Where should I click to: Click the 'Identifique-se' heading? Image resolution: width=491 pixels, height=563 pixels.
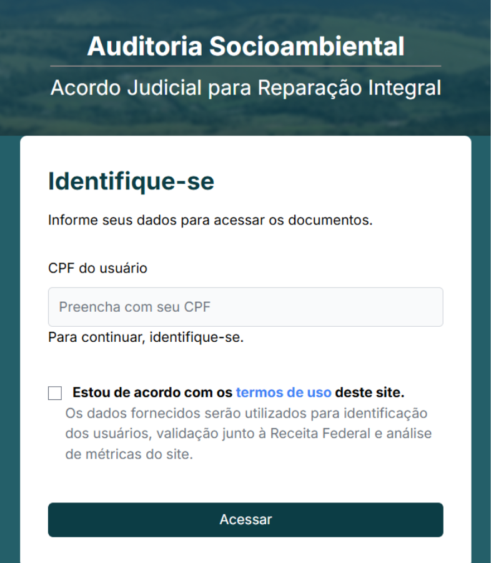click(x=131, y=182)
